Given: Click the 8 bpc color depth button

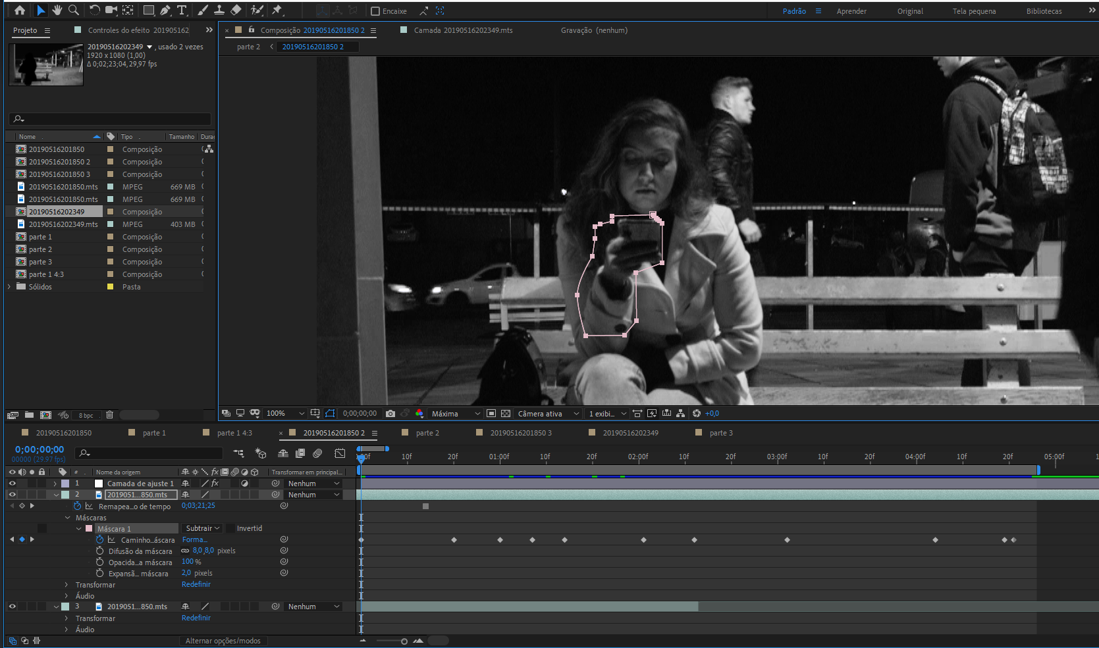Looking at the screenshot, I should click(86, 415).
